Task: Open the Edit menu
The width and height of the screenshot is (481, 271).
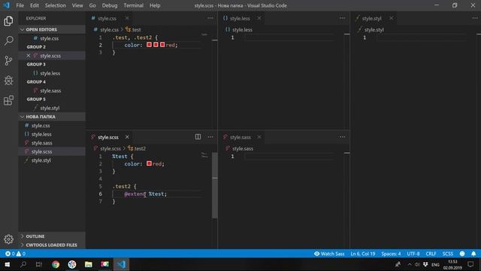Action: click(x=35, y=5)
